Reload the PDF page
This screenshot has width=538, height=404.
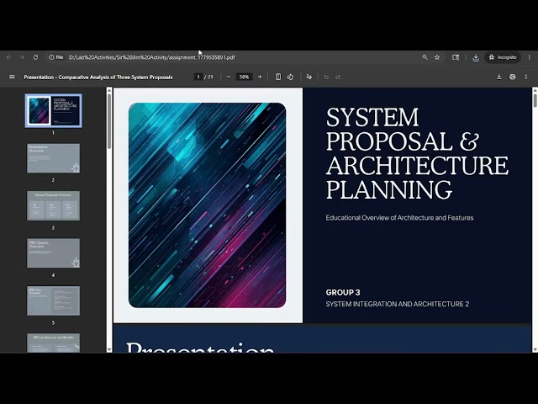click(35, 57)
